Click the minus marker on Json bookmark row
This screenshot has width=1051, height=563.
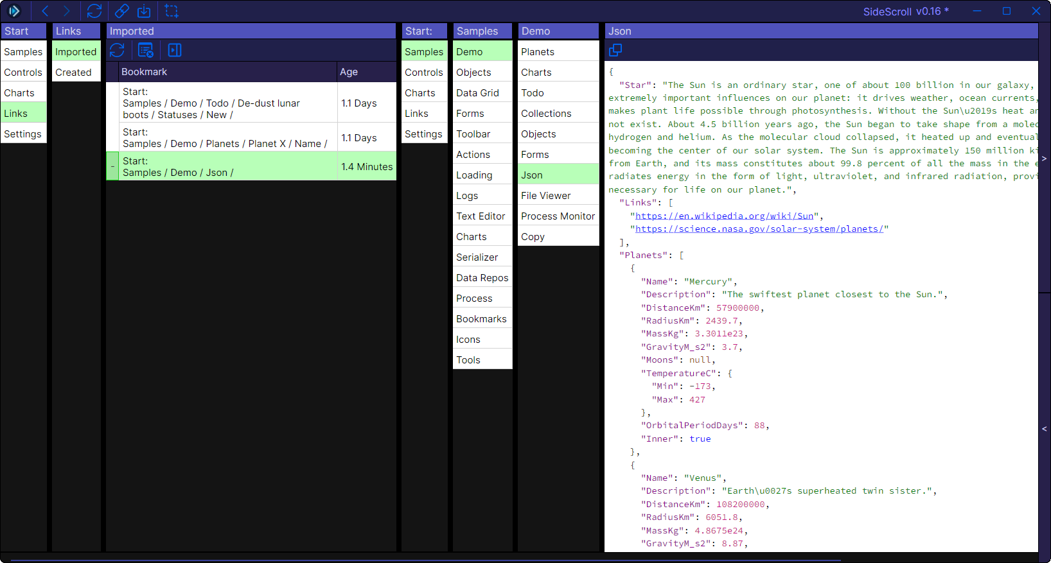click(x=112, y=166)
